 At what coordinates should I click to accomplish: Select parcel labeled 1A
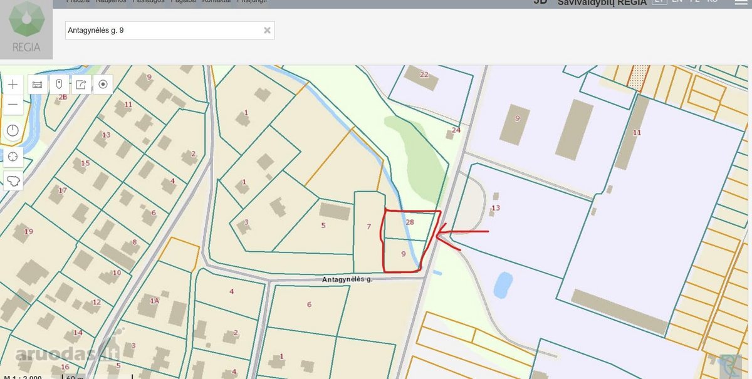click(x=155, y=301)
